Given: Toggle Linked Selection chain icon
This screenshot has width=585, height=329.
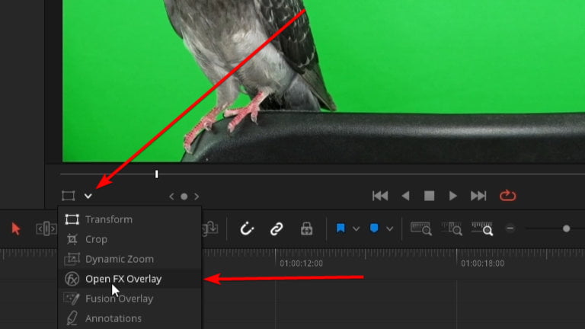Looking at the screenshot, I should (277, 228).
